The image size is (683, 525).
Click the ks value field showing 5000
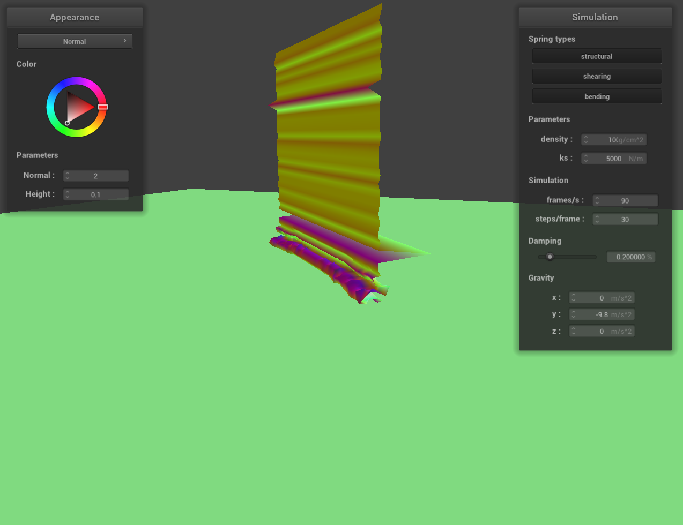coord(614,159)
